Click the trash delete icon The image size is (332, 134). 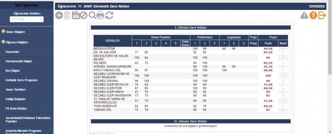(67, 15)
